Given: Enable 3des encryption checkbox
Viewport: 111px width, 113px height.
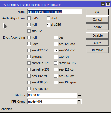Looking at the screenshot, I should click(29, 44).
